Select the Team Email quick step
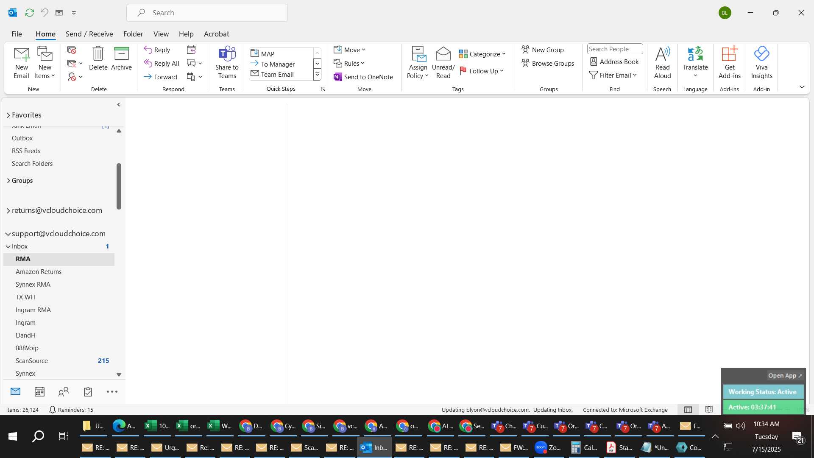This screenshot has height=458, width=814. coord(282,74)
